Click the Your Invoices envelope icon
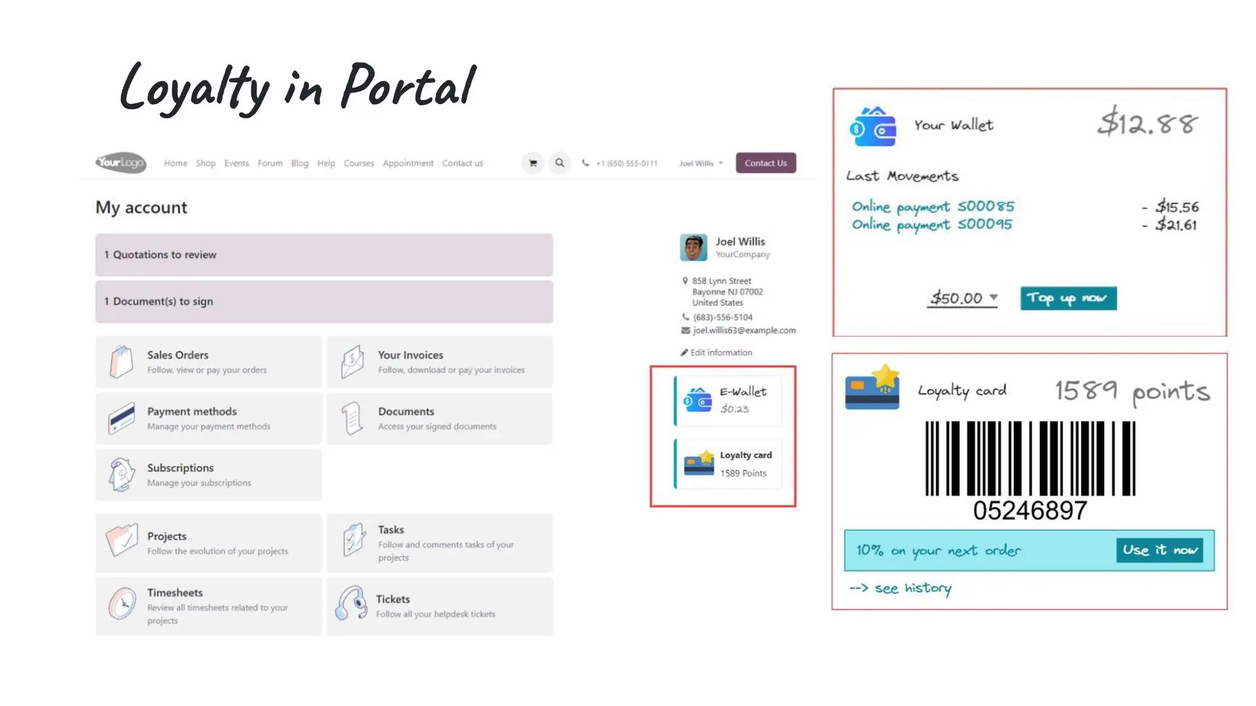The width and height of the screenshot is (1256, 706). pos(353,361)
